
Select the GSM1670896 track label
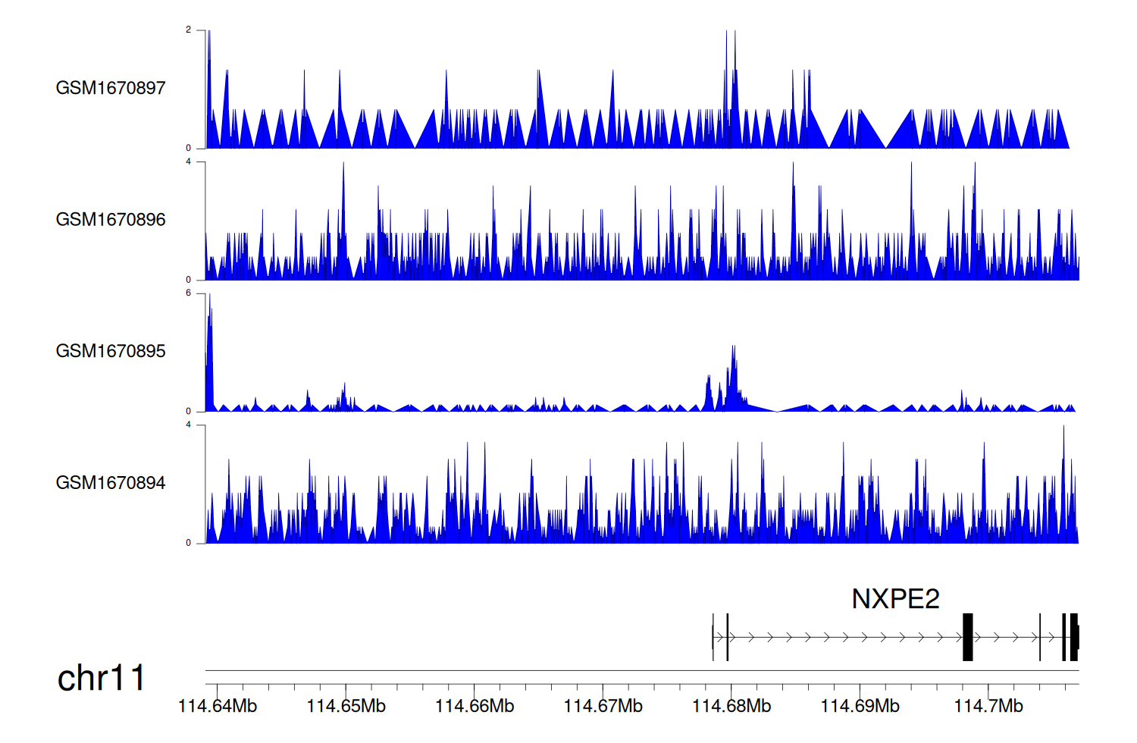click(111, 220)
